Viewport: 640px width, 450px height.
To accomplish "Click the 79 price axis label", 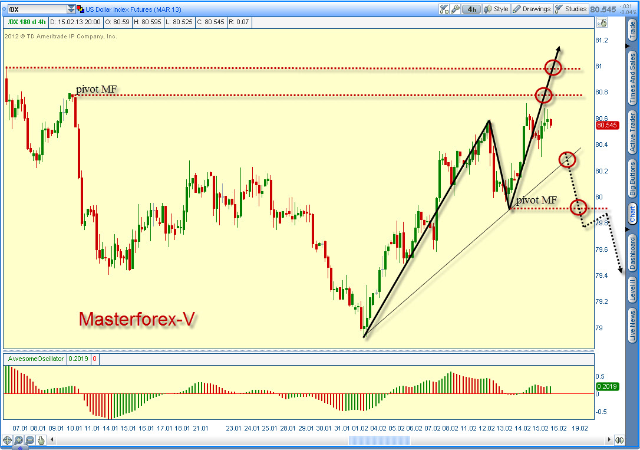I will coord(599,328).
